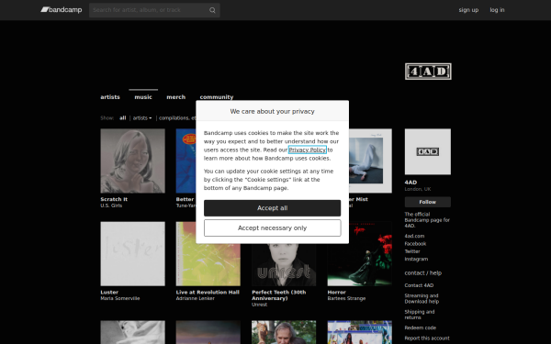
Task: Click the search magnifier icon
Action: click(212, 10)
